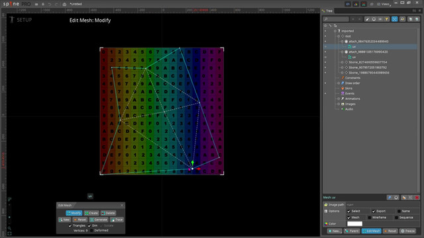Open the Views dropdown menu
Viewport: 424px width, 238px height.
tap(384, 4)
